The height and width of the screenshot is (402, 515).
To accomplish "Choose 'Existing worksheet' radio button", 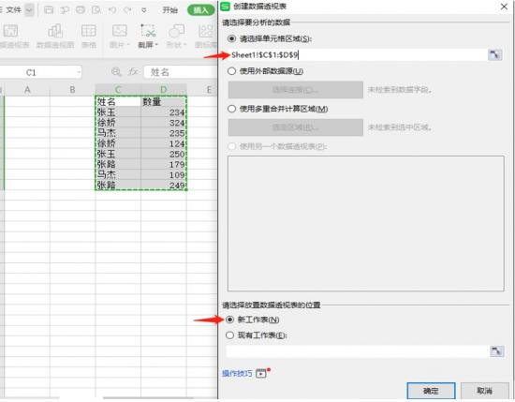I will (229, 335).
